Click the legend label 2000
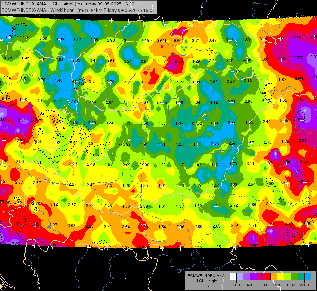317x291 pixels. pyautogui.click(x=304, y=285)
